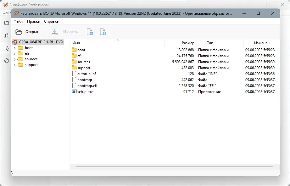Click the sources folder icon in the tree

click(x=21, y=59)
